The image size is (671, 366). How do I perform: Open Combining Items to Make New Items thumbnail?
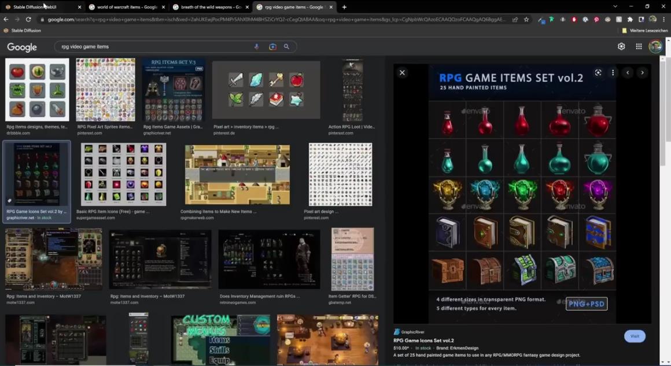(237, 175)
